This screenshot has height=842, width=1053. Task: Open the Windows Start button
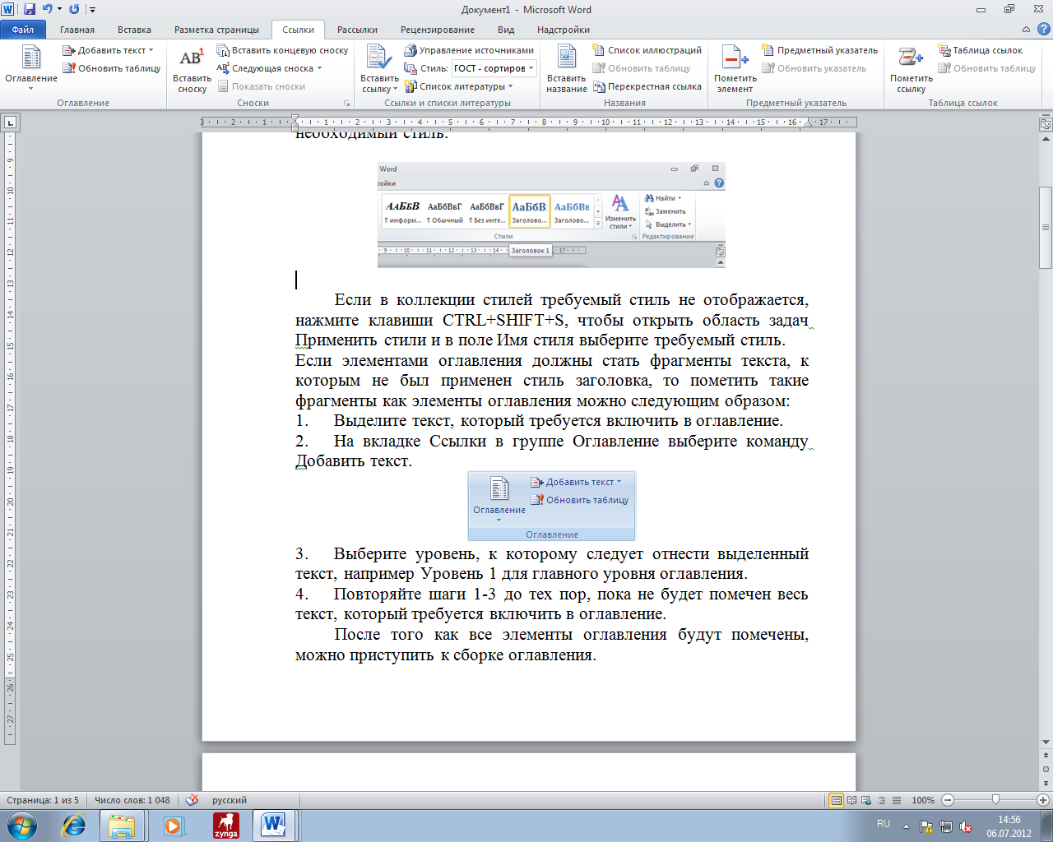click(21, 825)
